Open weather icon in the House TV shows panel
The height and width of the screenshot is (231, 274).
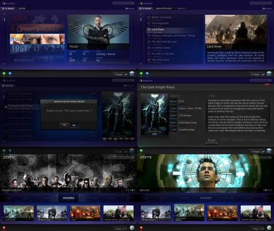click(x=132, y=74)
